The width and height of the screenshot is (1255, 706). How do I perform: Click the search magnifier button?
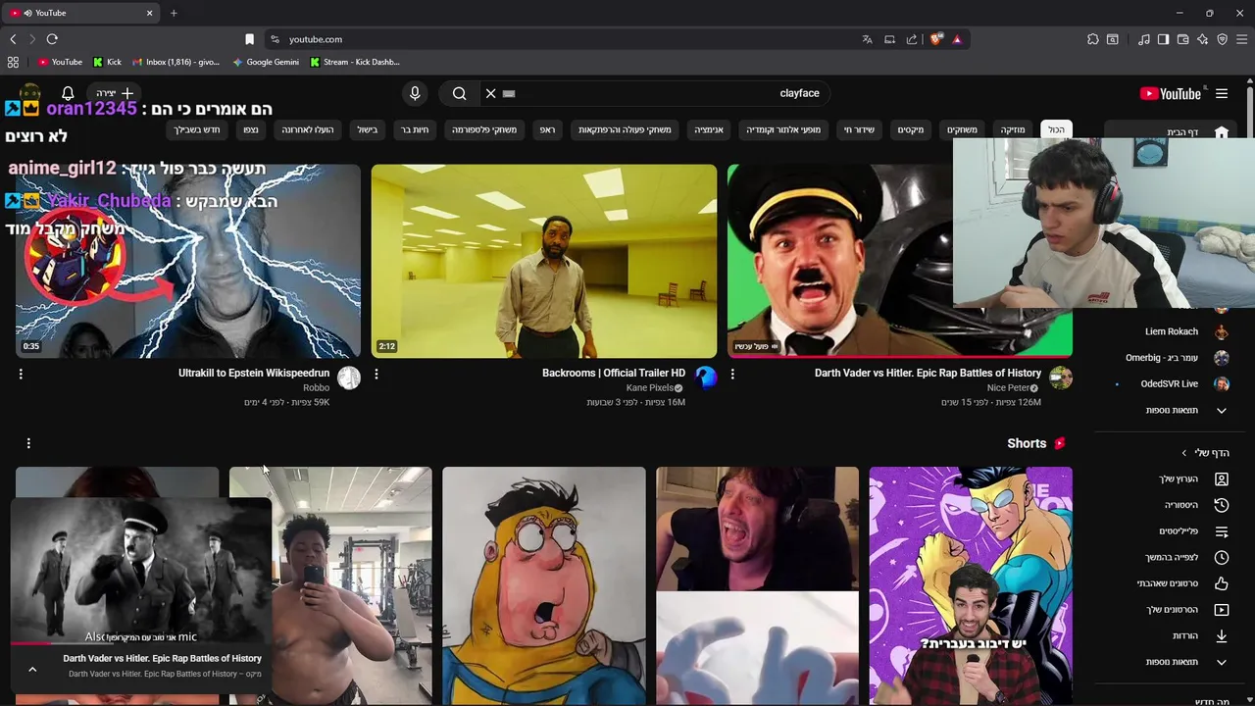[x=459, y=93]
